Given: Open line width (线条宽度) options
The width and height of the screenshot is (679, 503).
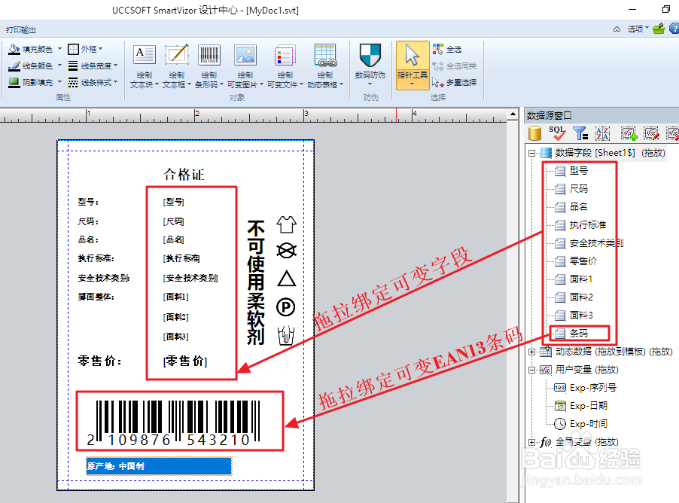Looking at the screenshot, I should [x=93, y=66].
